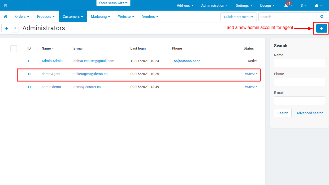The image size is (329, 185).
Task: Click the Search button in sidebar
Action: [x=283, y=113]
